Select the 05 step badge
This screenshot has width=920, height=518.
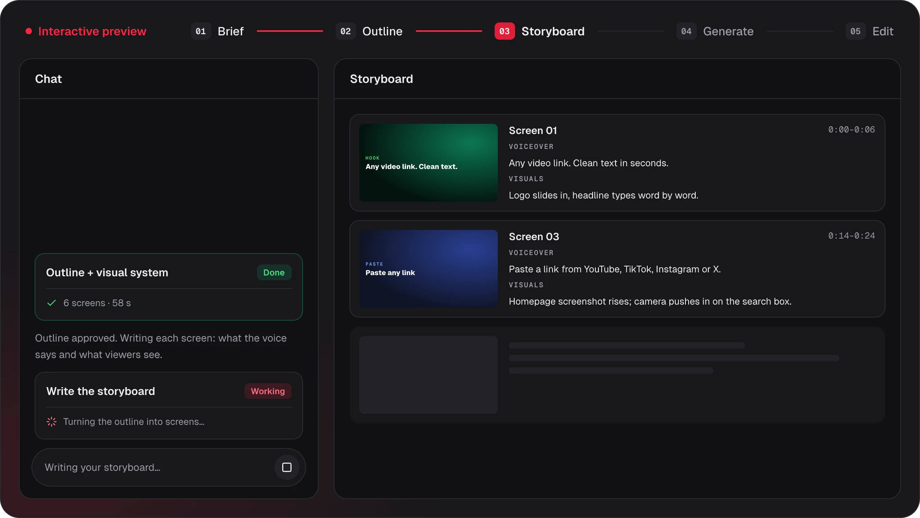855,31
